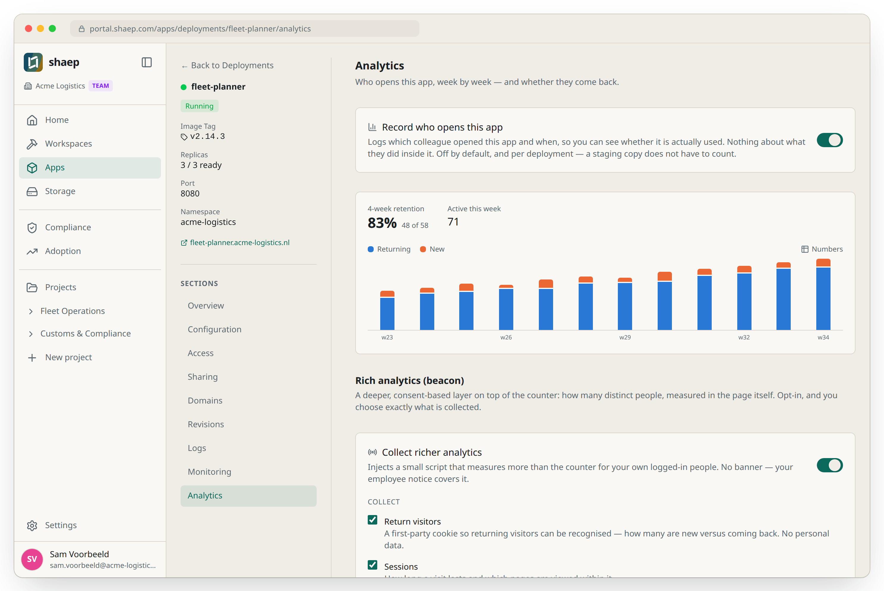Uncheck the Return visitors checkbox
This screenshot has height=591, width=884.
pos(372,520)
